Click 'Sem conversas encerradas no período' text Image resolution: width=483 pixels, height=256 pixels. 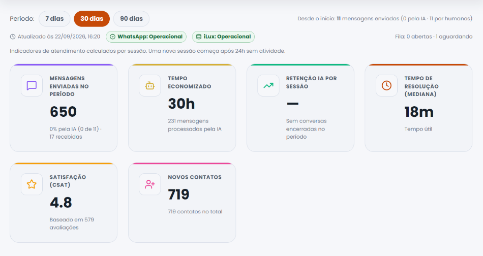click(x=306, y=129)
